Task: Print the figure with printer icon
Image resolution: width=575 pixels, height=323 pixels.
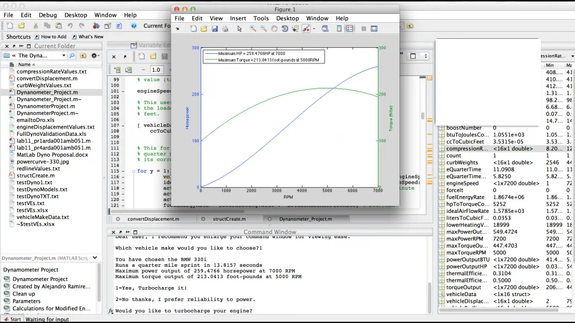Action: (x=225, y=29)
